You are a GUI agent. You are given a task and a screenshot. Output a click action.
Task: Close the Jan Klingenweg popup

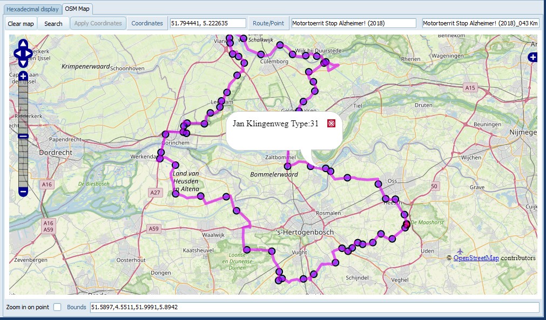click(x=332, y=124)
